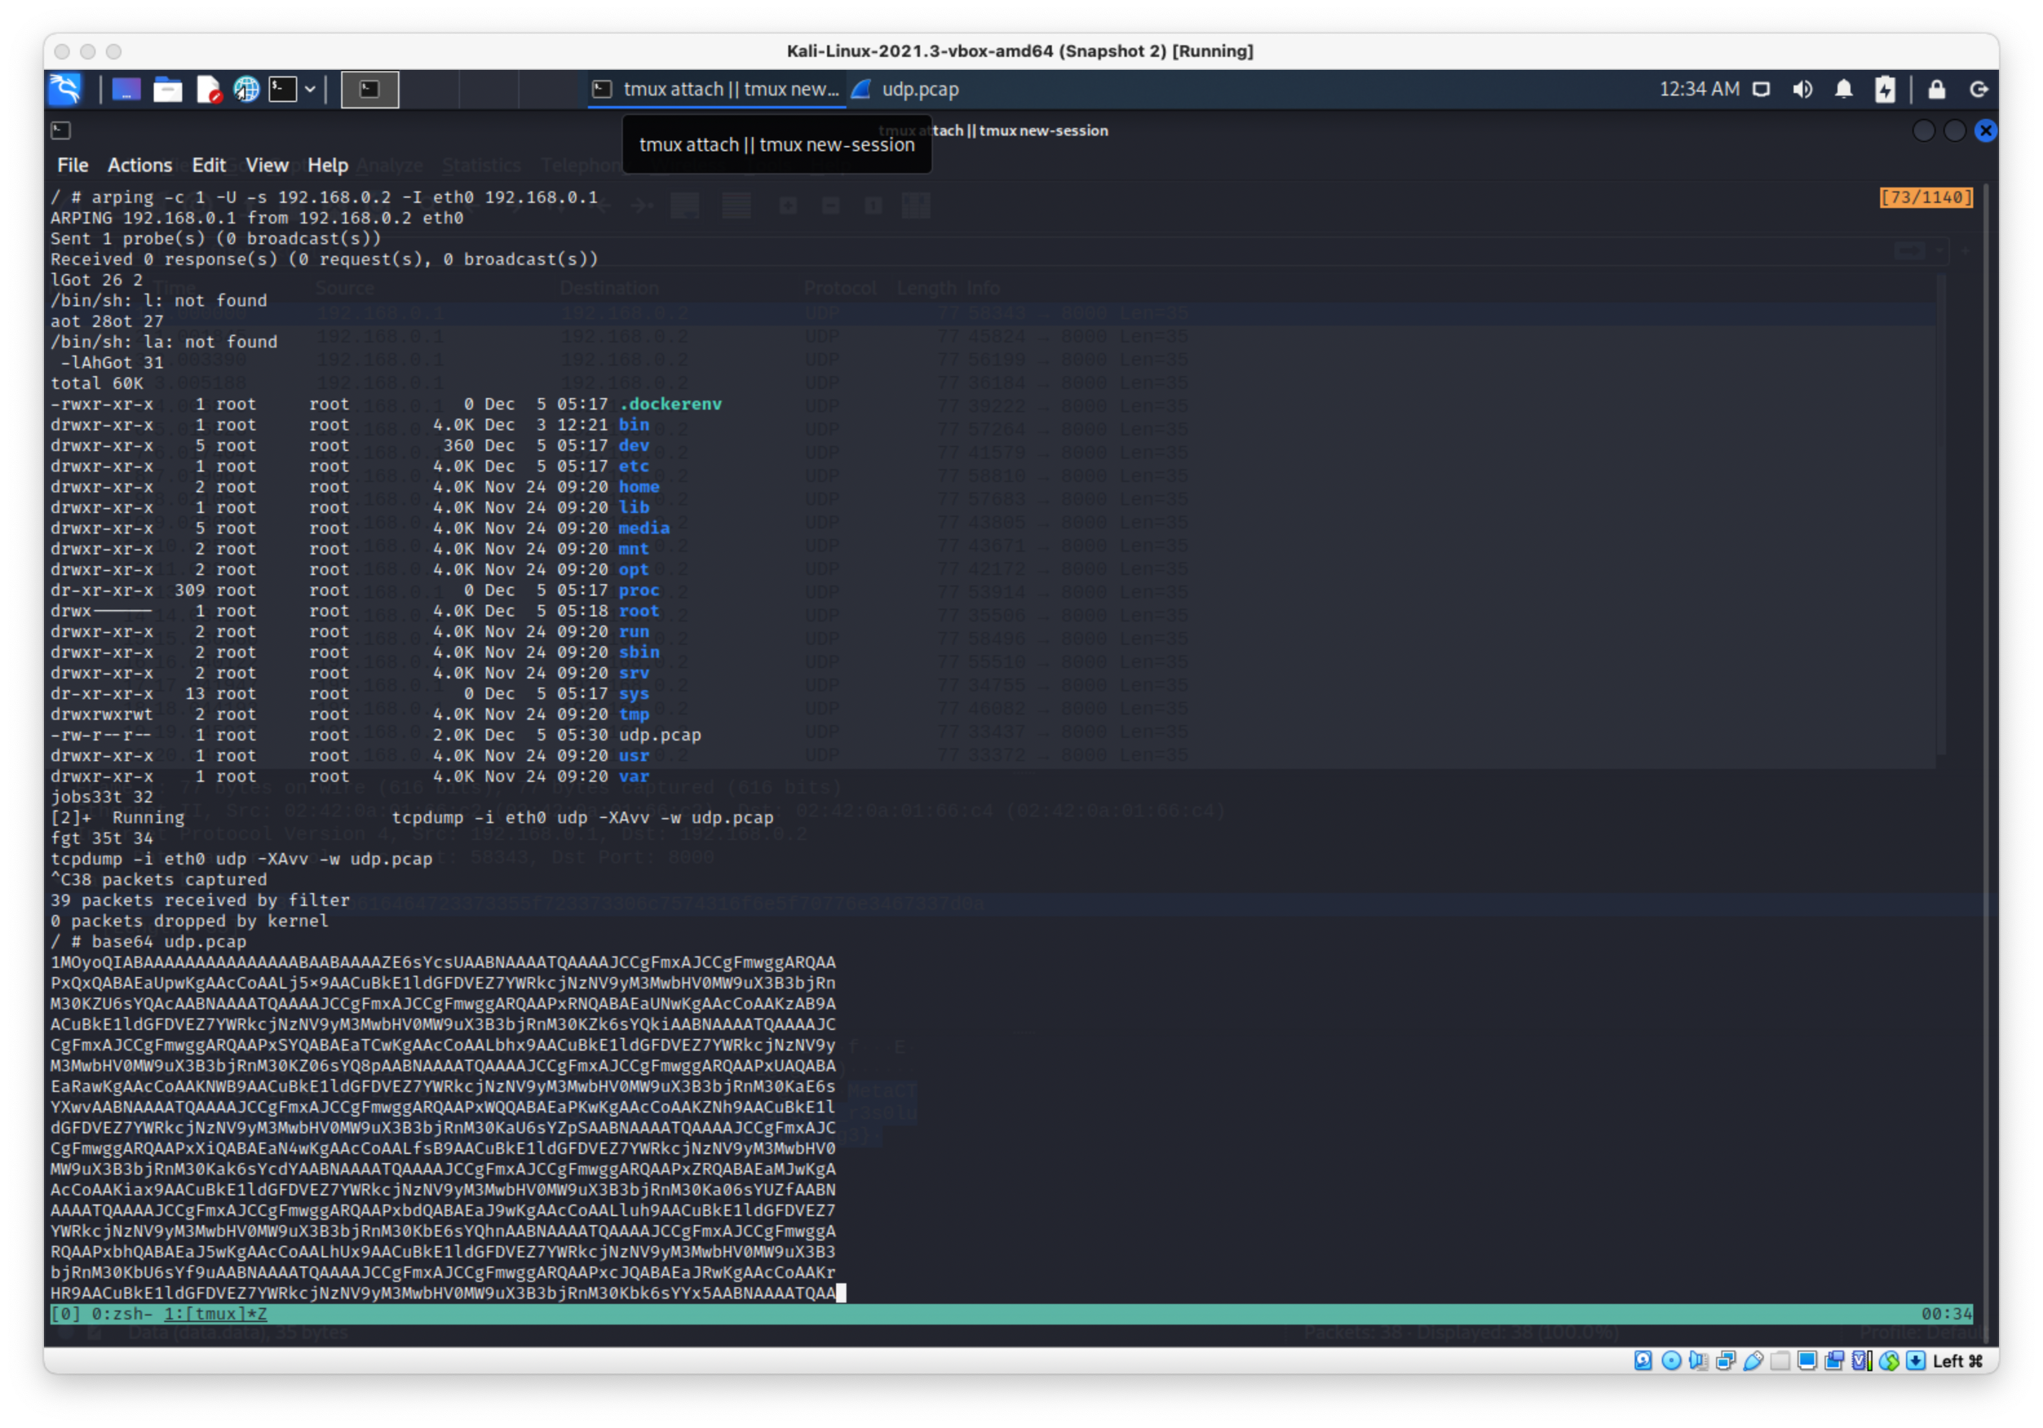The height and width of the screenshot is (1428, 2043).
Task: Click the VirtualBox hard disk activity icon
Action: (x=1644, y=1360)
